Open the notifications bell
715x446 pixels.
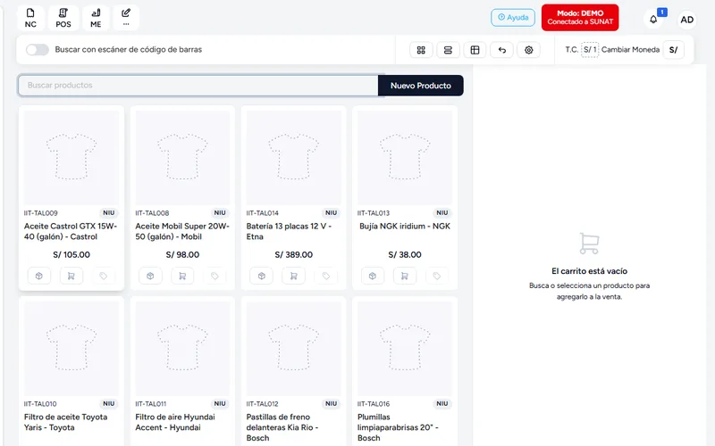pyautogui.click(x=653, y=19)
